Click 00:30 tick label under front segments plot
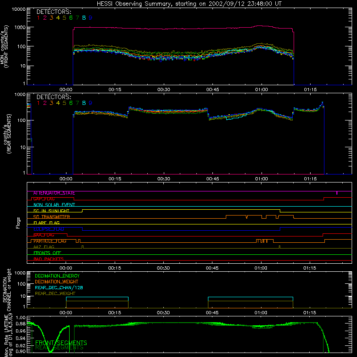 click(x=164, y=90)
